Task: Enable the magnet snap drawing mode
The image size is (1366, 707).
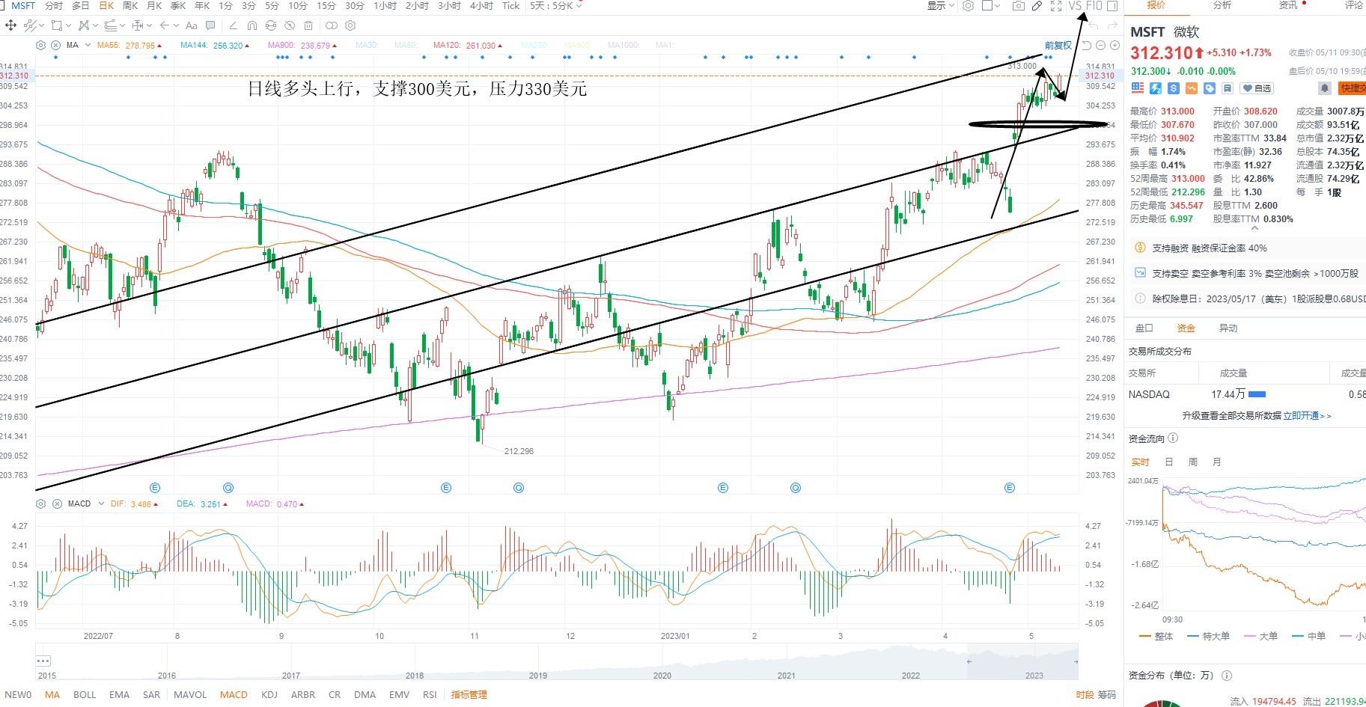Action: pyautogui.click(x=252, y=25)
